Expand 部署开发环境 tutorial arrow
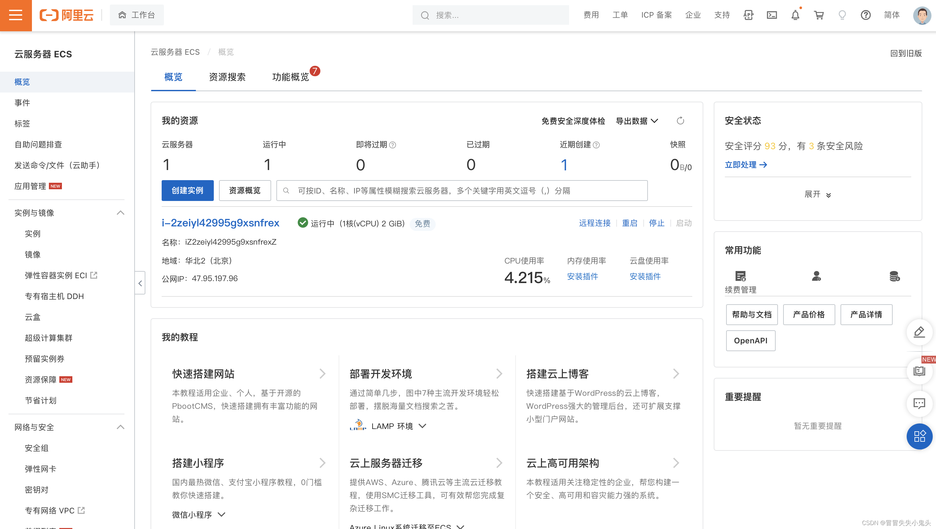The image size is (936, 529). (x=499, y=374)
